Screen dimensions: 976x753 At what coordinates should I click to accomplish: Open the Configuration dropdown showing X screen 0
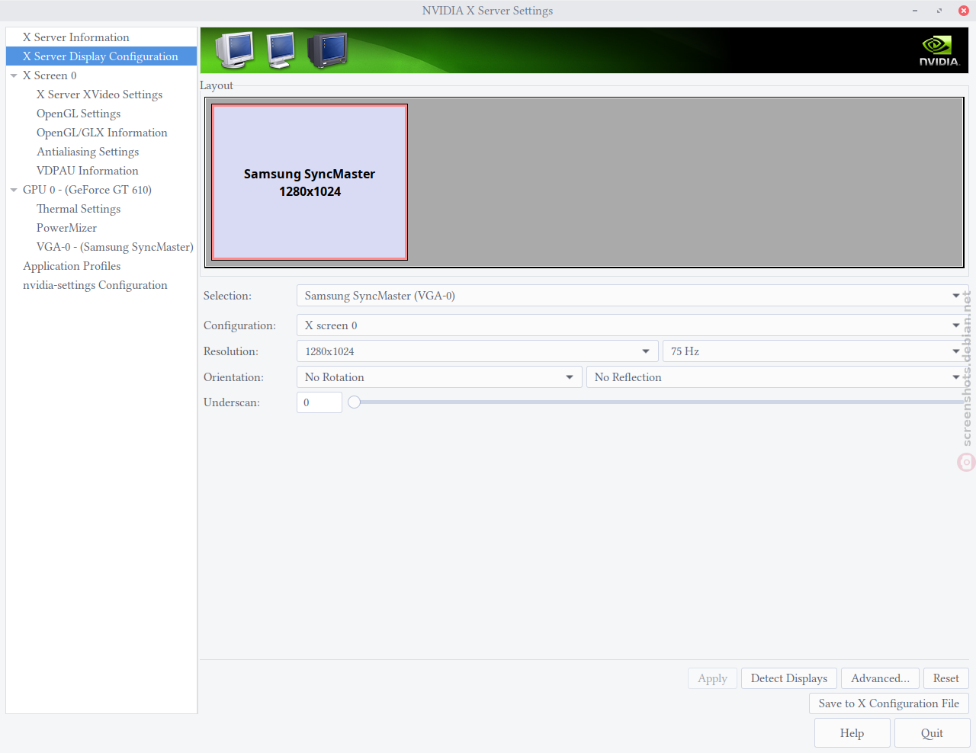[632, 325]
